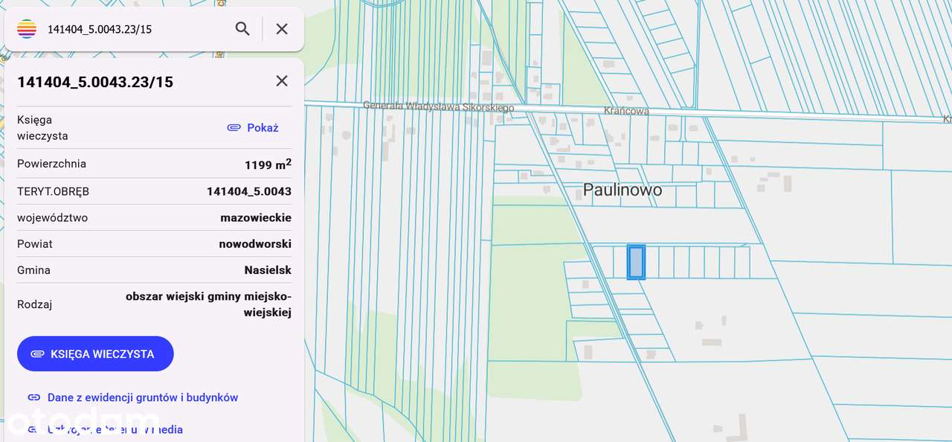The height and width of the screenshot is (442, 952).
Task: Click the Księga wieczysta row label
Action: coord(42,128)
